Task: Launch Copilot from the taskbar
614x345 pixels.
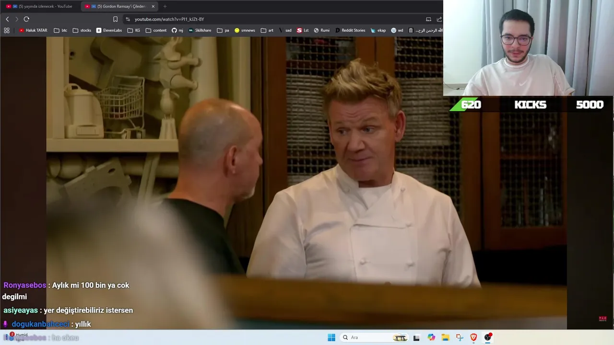Action: [x=431, y=337]
